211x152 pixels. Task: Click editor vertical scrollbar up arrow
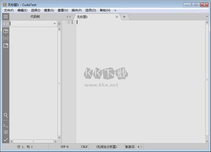coord(207,22)
